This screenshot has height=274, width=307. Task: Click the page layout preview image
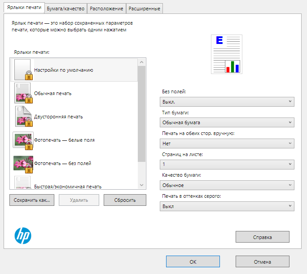227,54
